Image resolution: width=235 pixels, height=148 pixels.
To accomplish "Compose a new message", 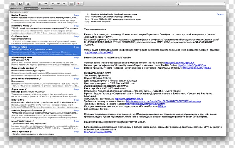I will pos(21,4).
